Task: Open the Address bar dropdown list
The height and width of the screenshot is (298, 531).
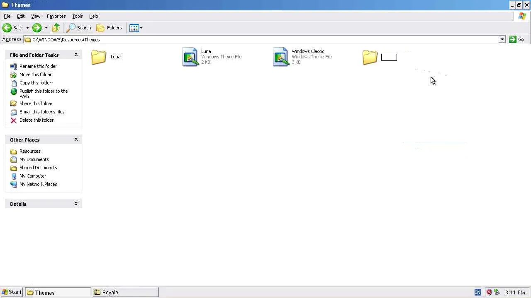Action: click(502, 39)
